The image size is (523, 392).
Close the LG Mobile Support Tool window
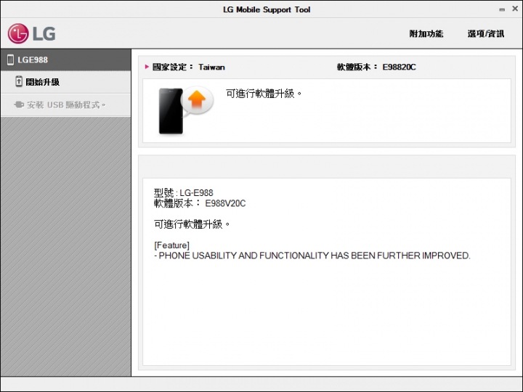(515, 9)
